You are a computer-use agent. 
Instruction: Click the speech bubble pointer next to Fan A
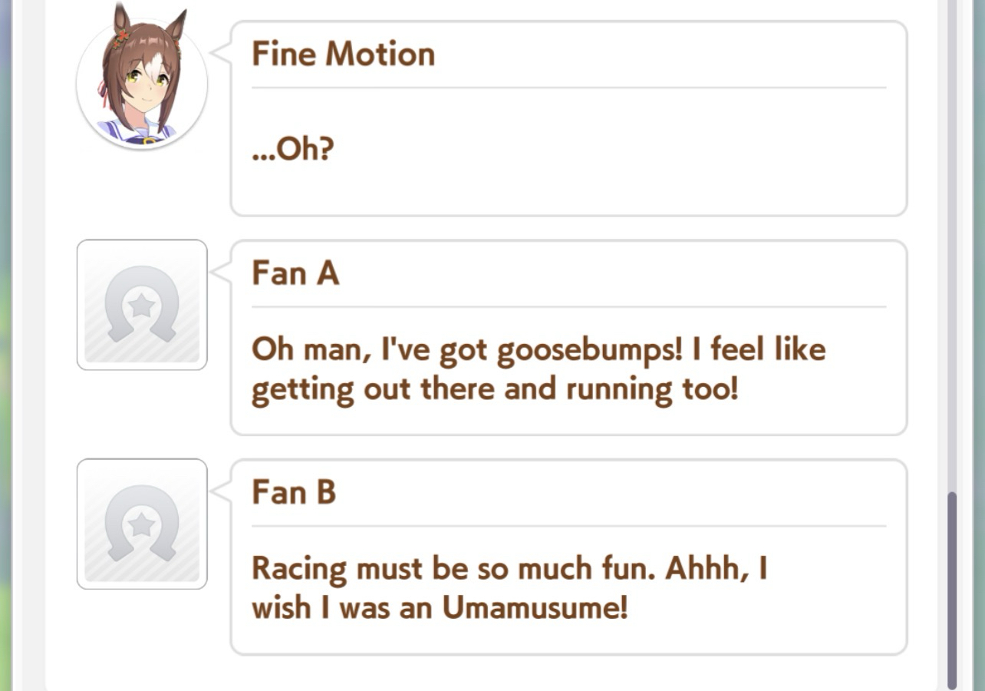[221, 271]
